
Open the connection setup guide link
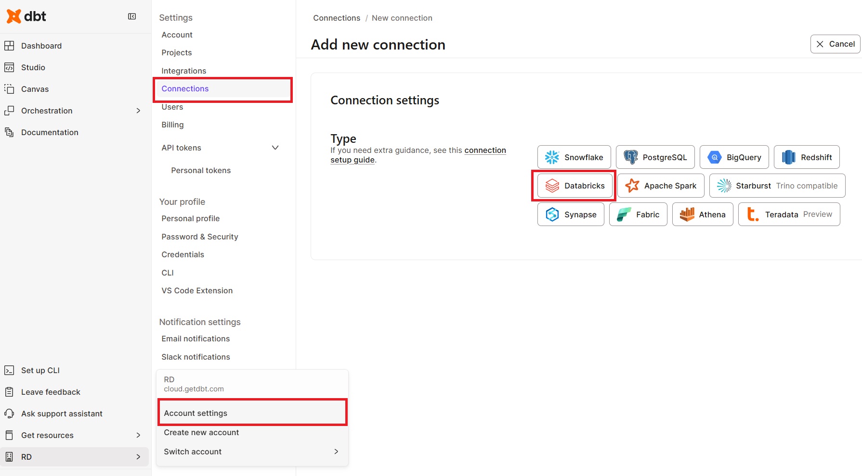[x=484, y=150]
